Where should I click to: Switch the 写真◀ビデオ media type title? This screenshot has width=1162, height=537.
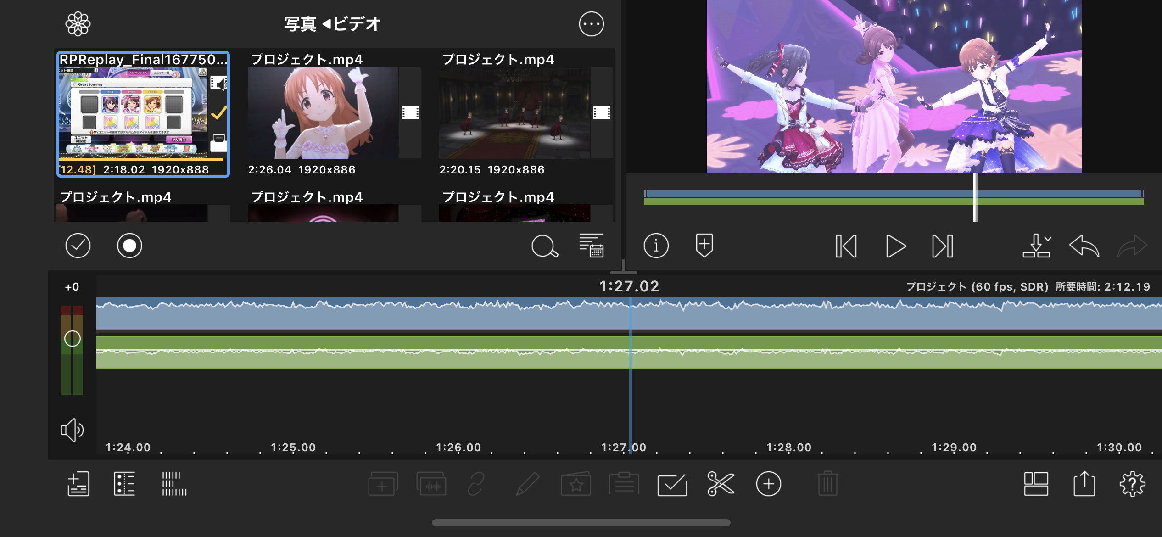pos(332,24)
